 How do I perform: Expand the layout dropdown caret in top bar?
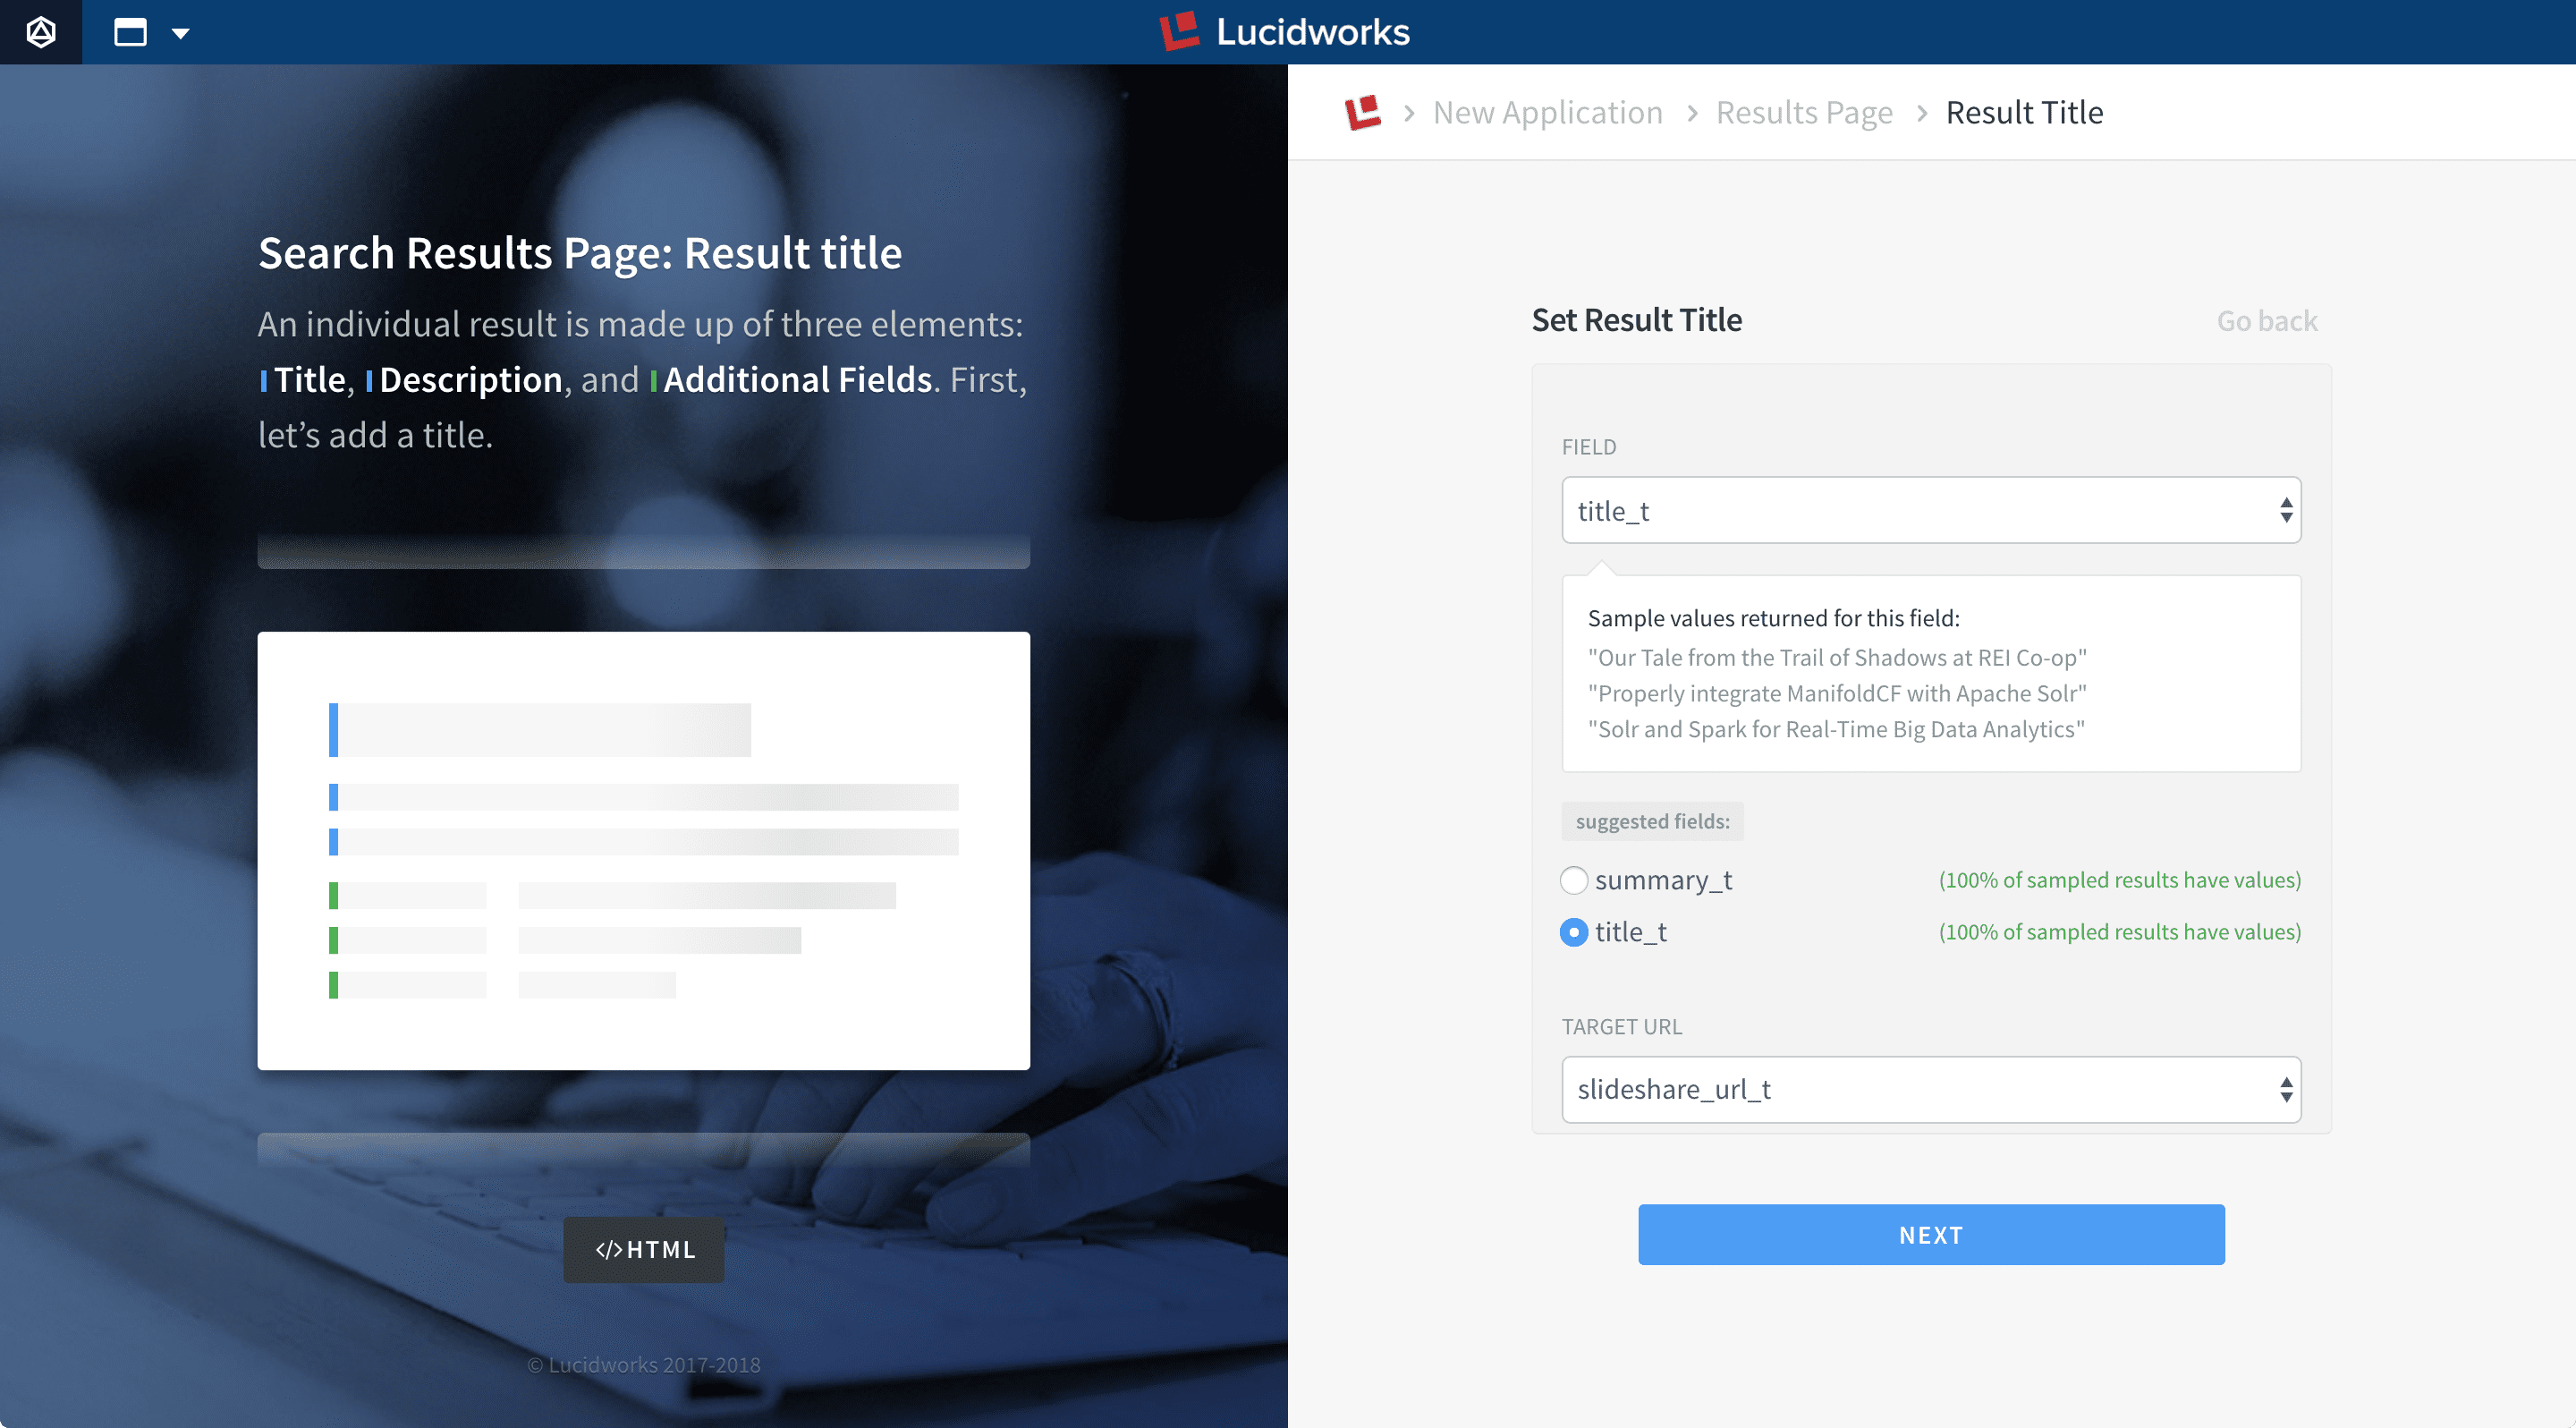tap(181, 33)
